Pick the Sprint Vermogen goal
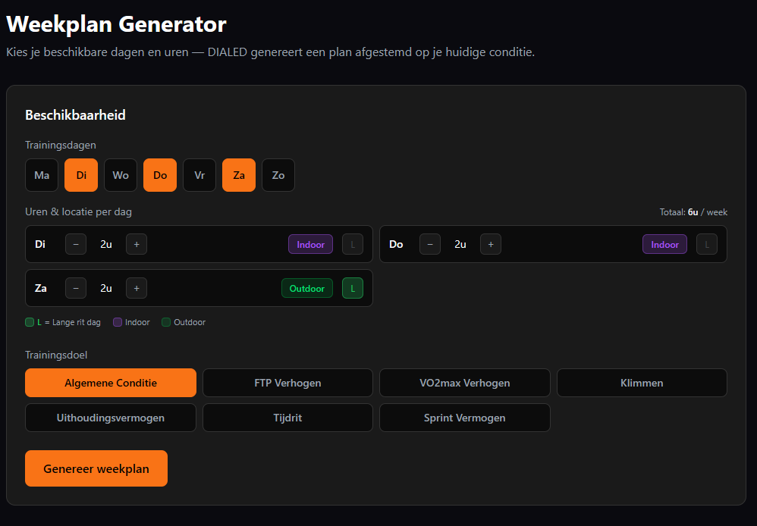 point(464,418)
